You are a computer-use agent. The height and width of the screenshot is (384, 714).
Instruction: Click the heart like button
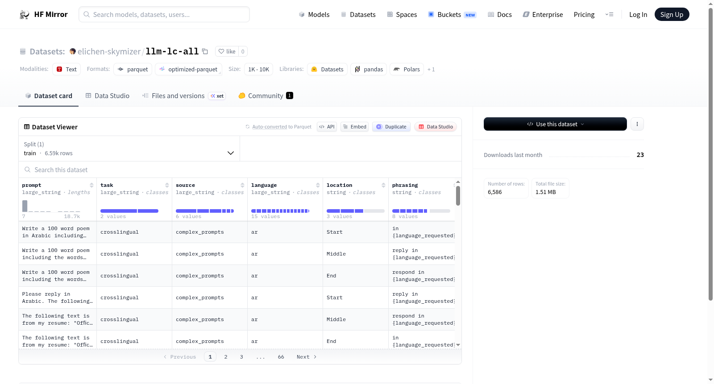227,51
